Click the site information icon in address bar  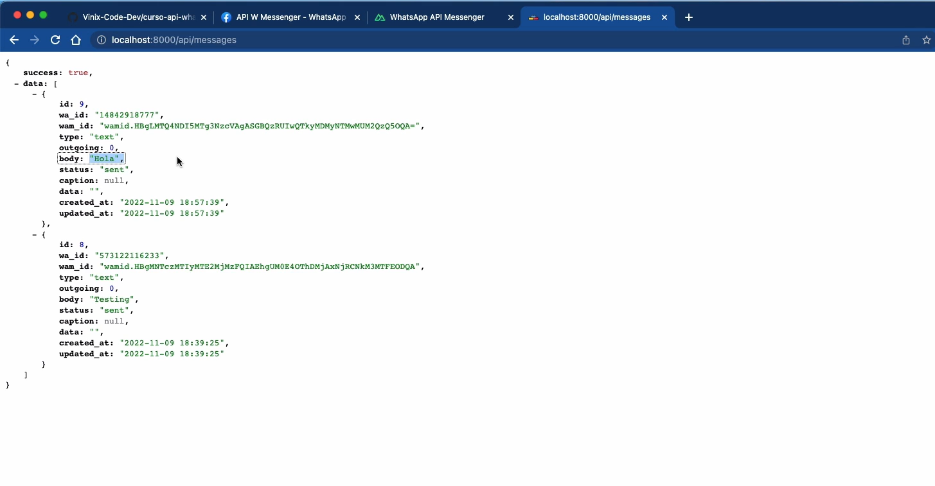[101, 40]
